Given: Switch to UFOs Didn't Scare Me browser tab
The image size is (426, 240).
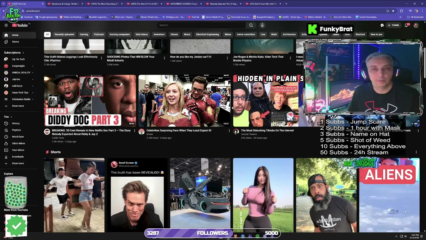Looking at the screenshot, I should tap(263, 4).
